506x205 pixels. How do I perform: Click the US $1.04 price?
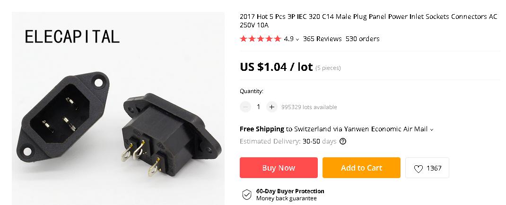(x=276, y=67)
